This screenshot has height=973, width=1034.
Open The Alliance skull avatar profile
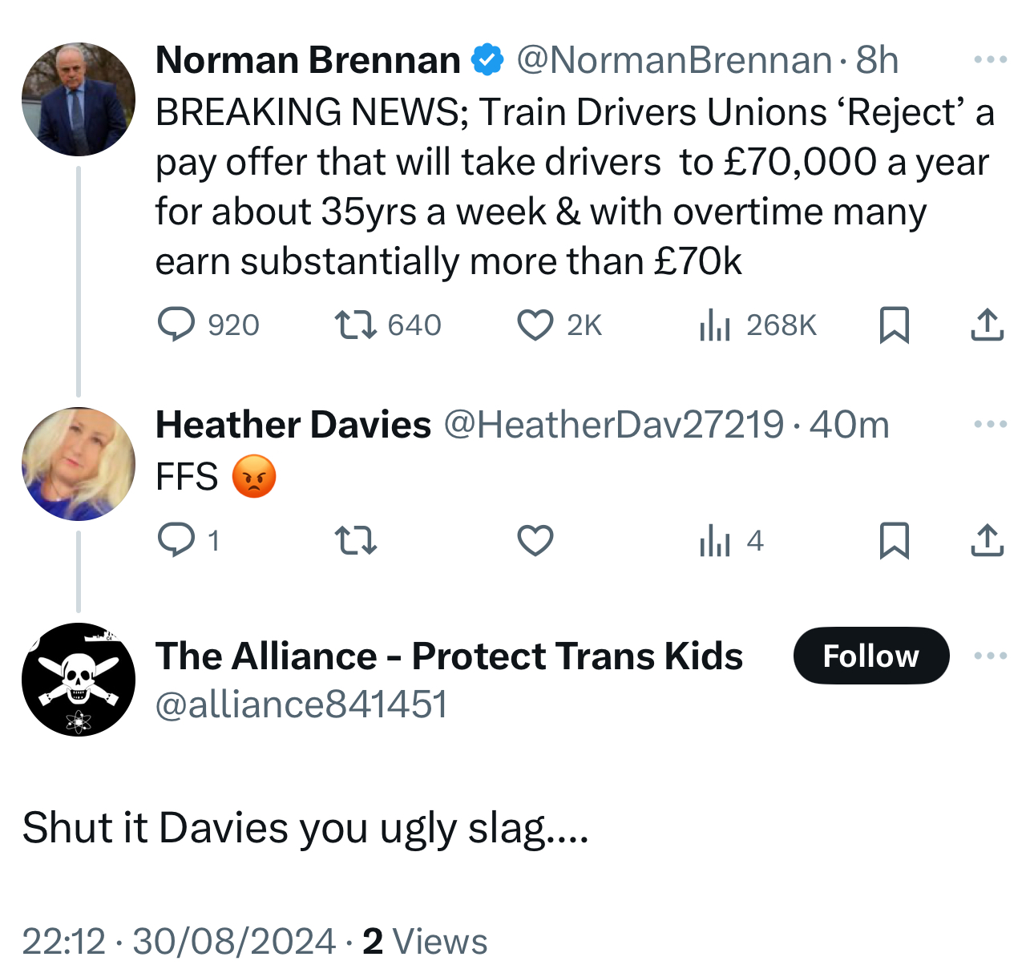coord(79,680)
